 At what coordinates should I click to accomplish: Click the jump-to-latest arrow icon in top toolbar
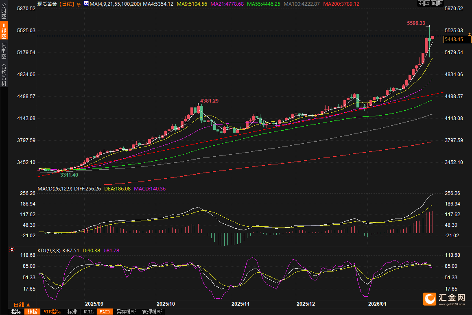440,4
